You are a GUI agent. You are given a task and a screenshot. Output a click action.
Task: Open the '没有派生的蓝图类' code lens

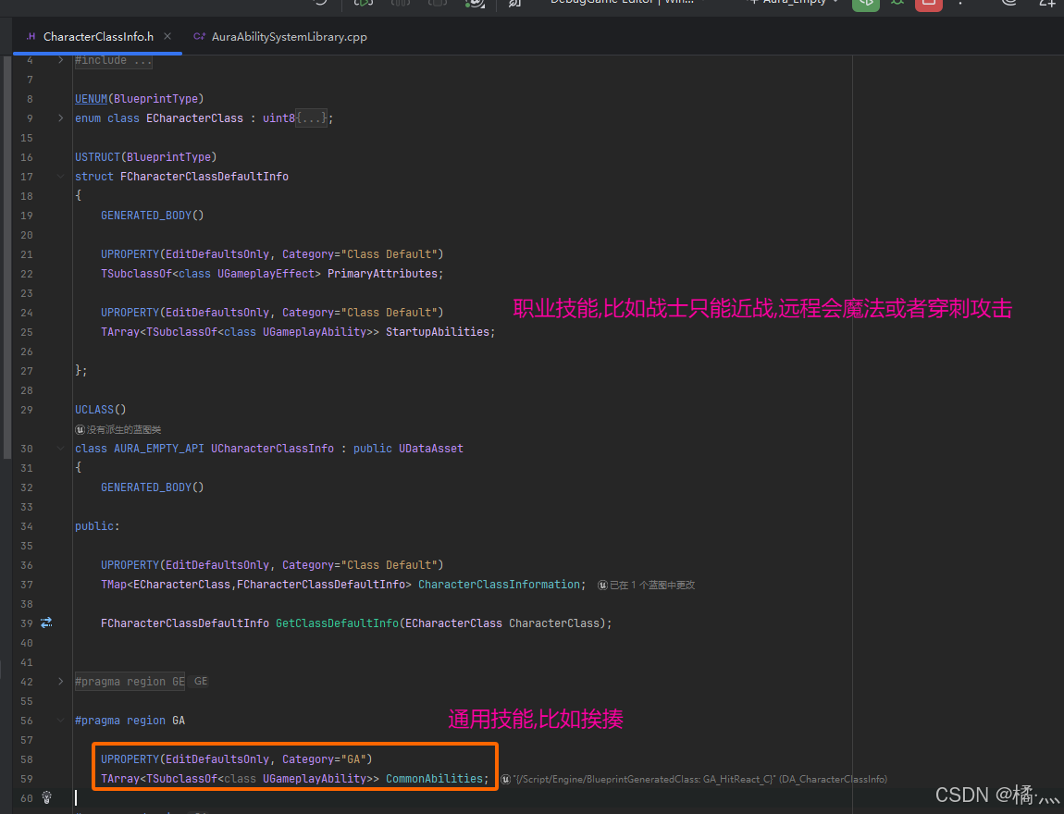(123, 429)
